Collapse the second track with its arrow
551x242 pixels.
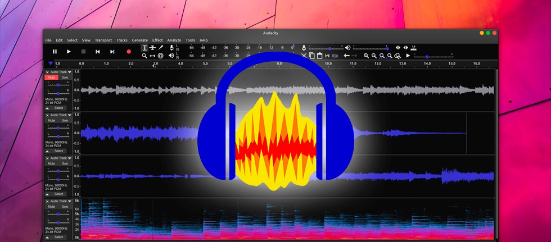point(47,151)
